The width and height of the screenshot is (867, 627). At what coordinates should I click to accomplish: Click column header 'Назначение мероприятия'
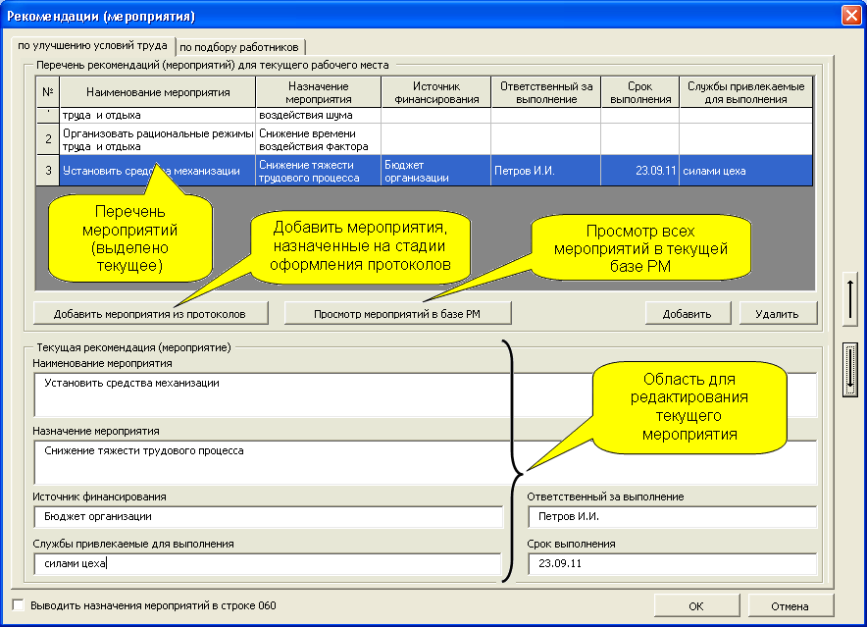click(319, 92)
